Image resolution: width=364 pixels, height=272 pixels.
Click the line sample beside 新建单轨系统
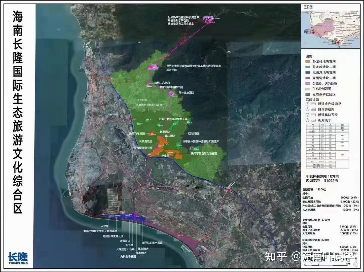[x=313, y=115]
